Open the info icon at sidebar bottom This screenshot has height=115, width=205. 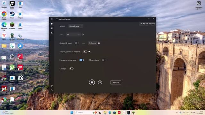click(x=52, y=90)
